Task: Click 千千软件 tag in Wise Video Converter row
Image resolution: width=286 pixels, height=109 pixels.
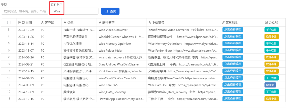Action: point(271,30)
